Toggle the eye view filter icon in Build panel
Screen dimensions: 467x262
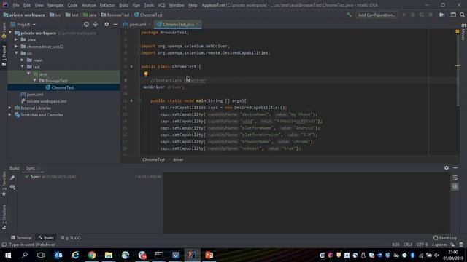pos(12,187)
